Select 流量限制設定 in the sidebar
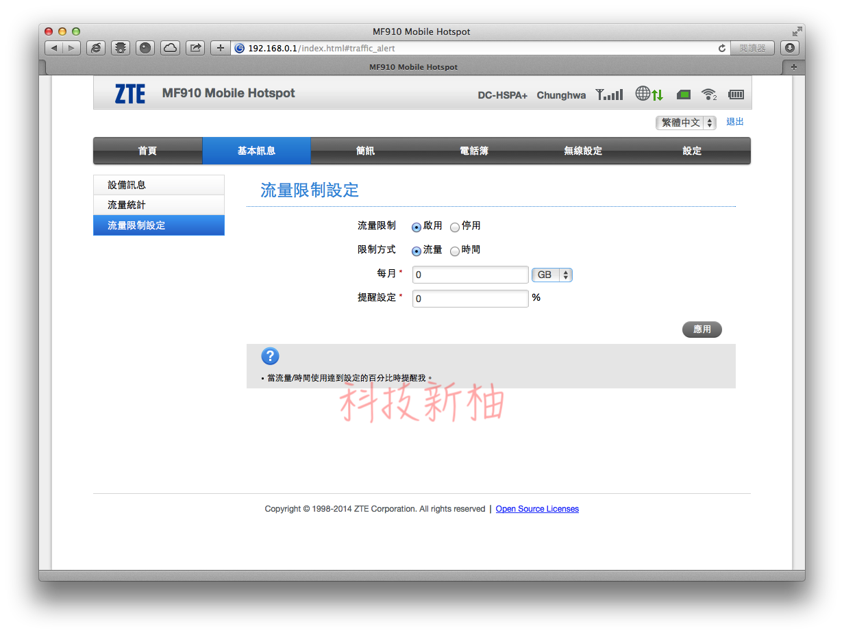The width and height of the screenshot is (844, 635). coord(159,225)
